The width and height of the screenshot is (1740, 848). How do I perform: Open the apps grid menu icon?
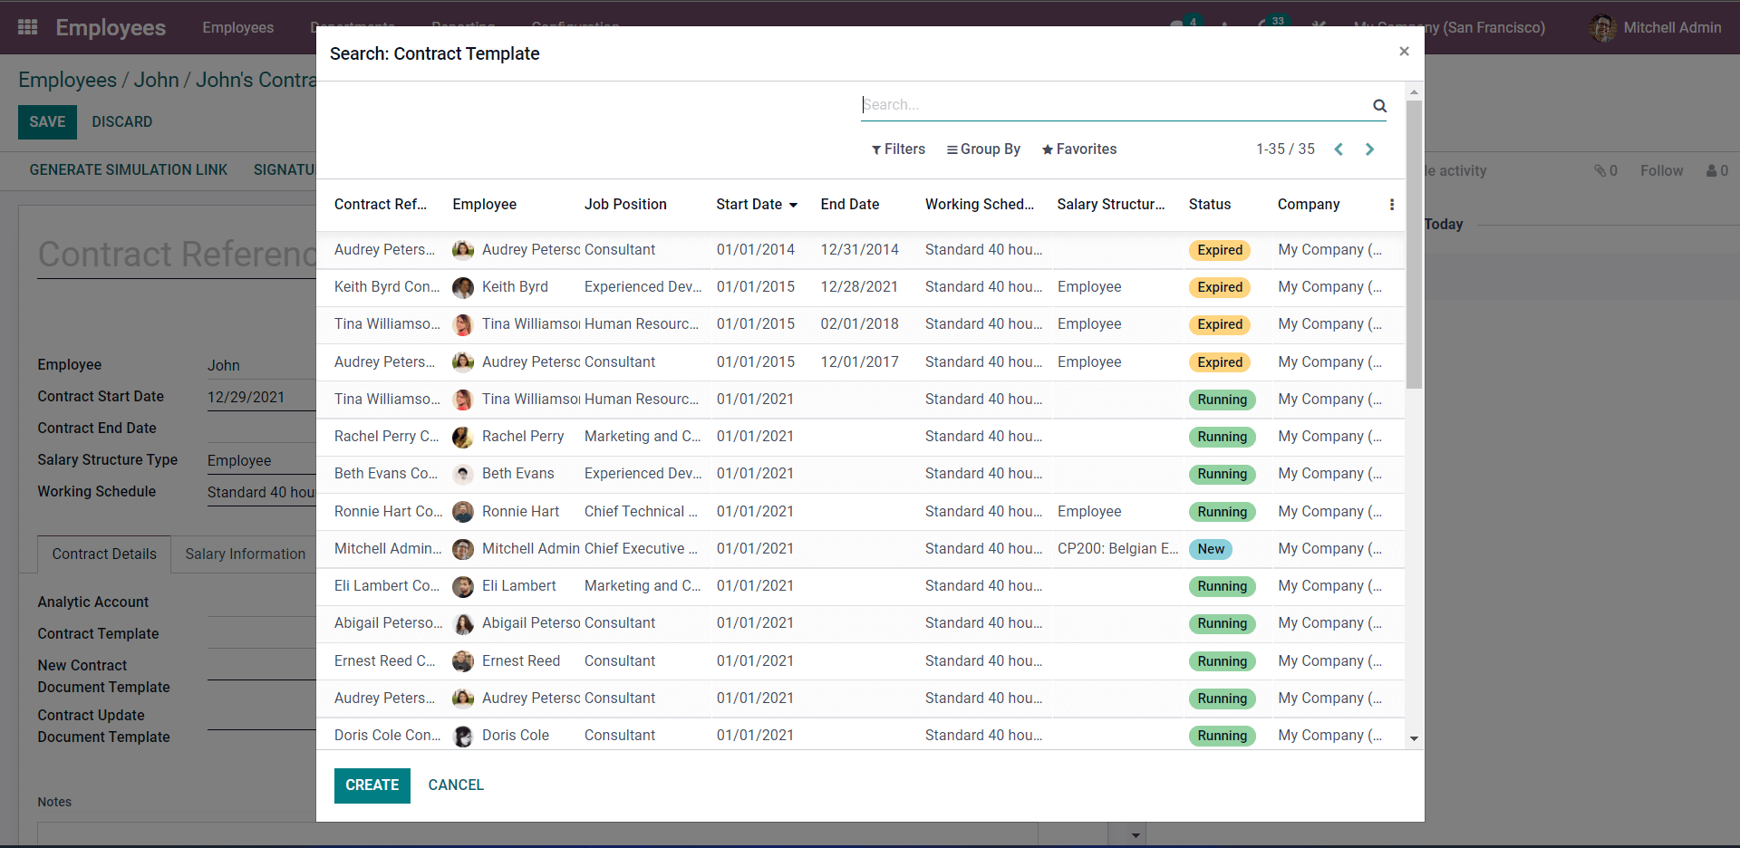(x=28, y=27)
